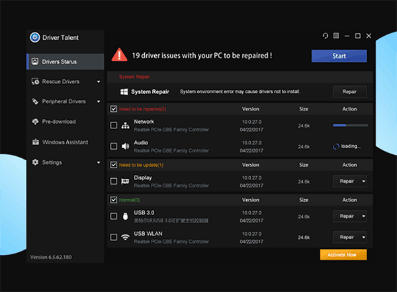Viewport: 397px width, 292px height.
Task: Tick the USB WLAN driver checkbox
Action: pos(114,237)
